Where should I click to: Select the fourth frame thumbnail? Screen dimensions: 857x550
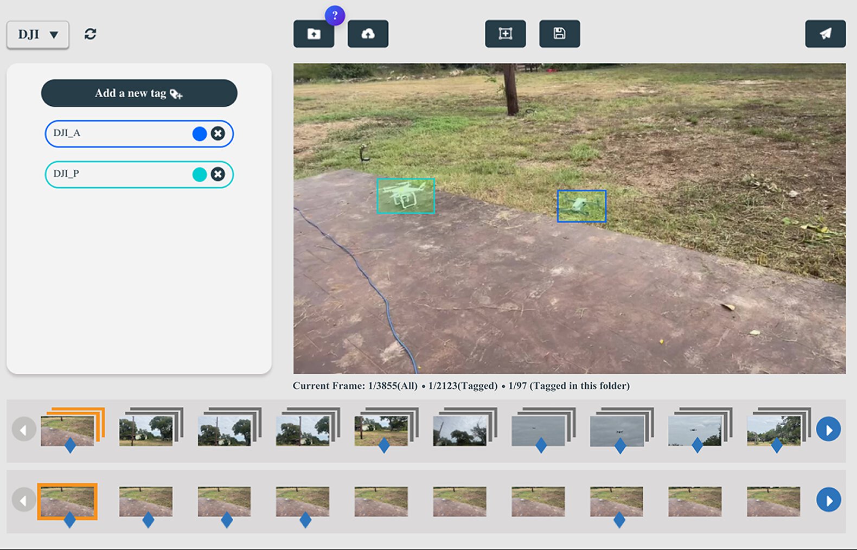click(x=303, y=501)
